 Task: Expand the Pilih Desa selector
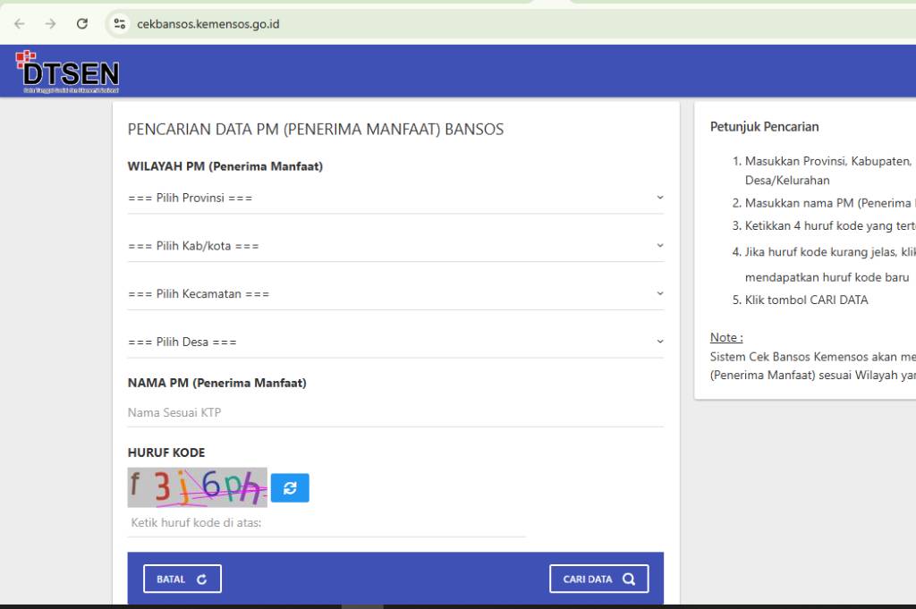tap(395, 341)
